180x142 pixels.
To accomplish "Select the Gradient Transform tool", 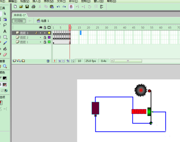I will tap(5, 19).
